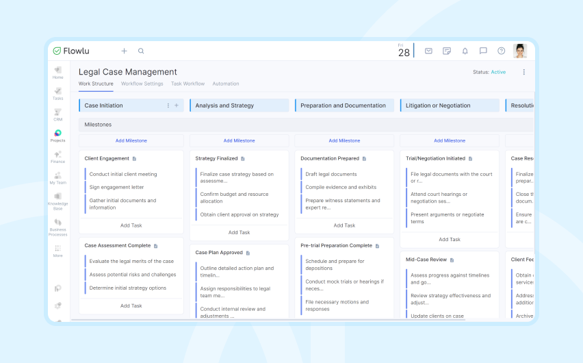This screenshot has height=363, width=583.
Task: Open the user profile avatar
Action: click(520, 51)
